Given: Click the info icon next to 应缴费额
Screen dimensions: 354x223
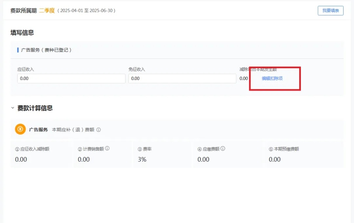Looking at the screenshot, I should tap(223, 148).
